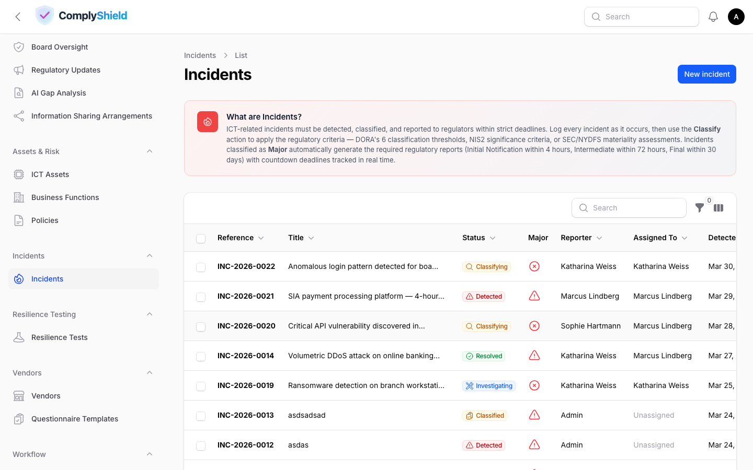753x470 pixels.
Task: Check the row for INC-2026-0014
Action: tap(201, 357)
